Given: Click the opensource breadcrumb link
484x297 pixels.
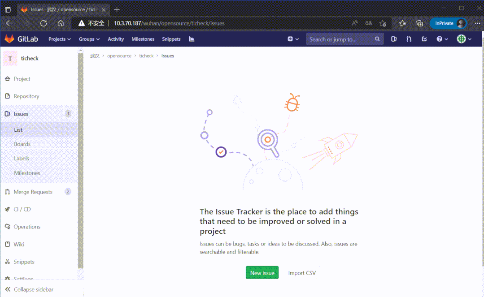Looking at the screenshot, I should 119,56.
